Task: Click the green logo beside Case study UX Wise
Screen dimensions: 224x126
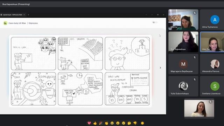Action: tap(6, 23)
